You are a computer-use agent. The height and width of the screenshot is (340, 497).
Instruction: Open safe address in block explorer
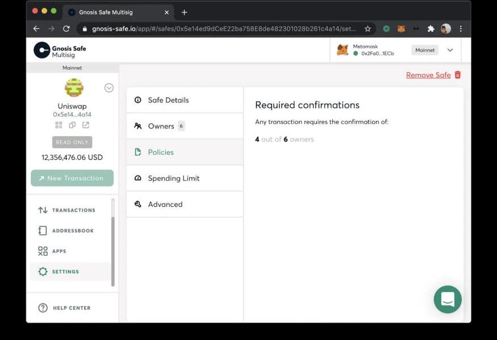pyautogui.click(x=86, y=125)
